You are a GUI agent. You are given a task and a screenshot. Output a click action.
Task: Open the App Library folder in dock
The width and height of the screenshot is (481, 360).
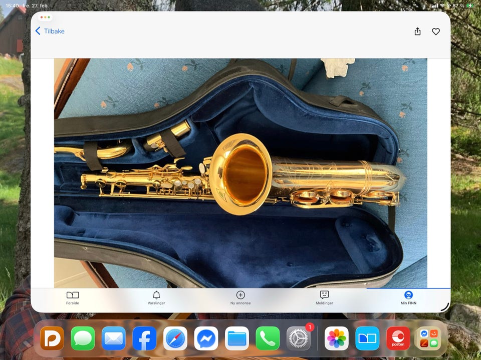point(429,338)
